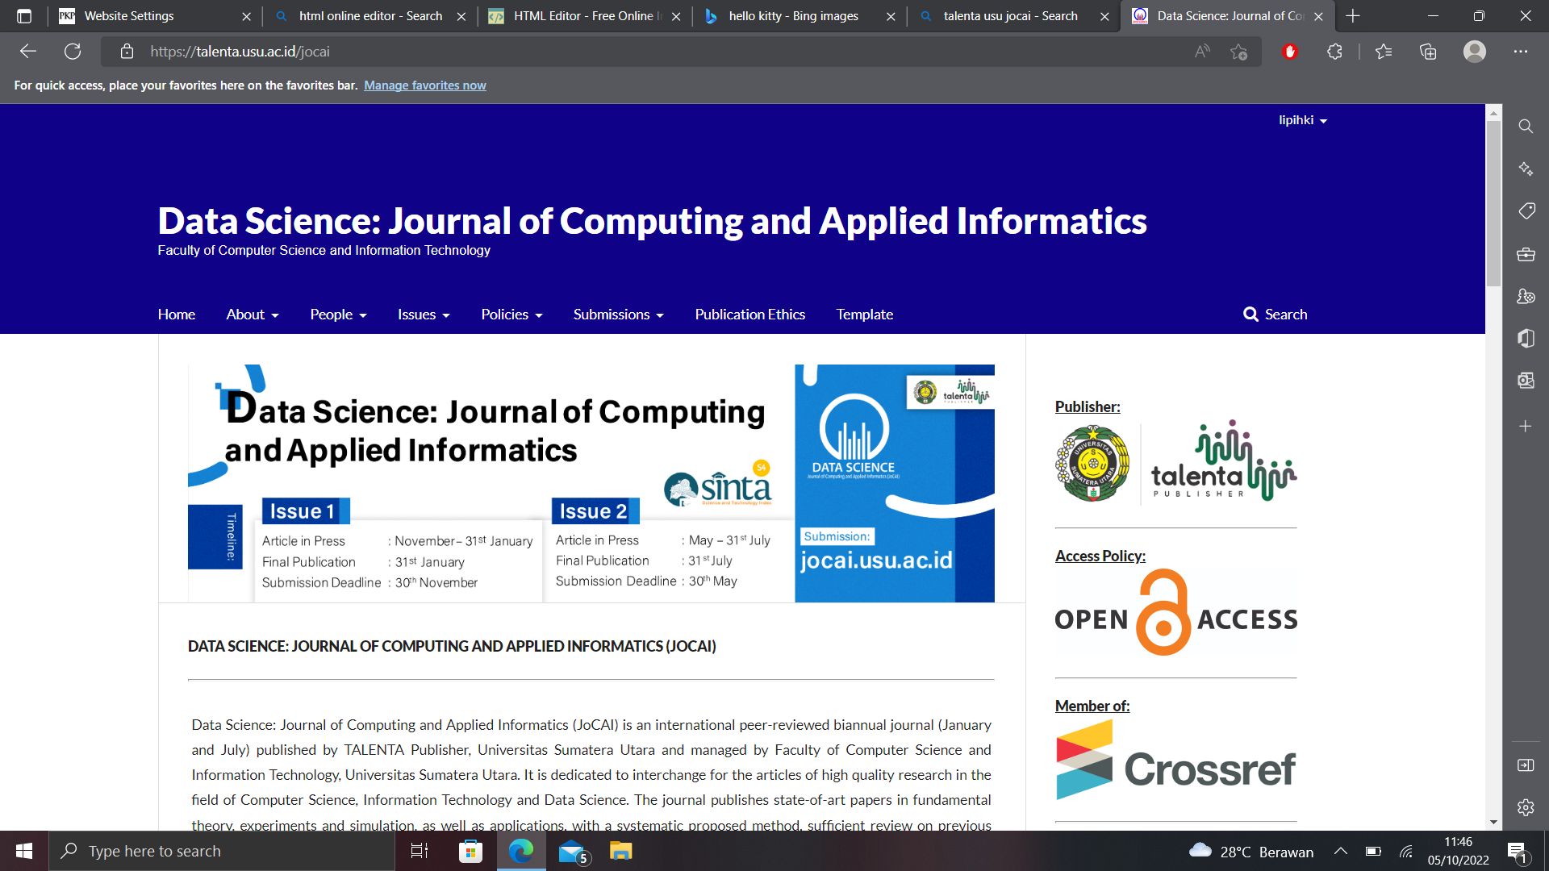Viewport: 1549px width, 871px height.
Task: Open sidebar Games icon
Action: (1526, 296)
